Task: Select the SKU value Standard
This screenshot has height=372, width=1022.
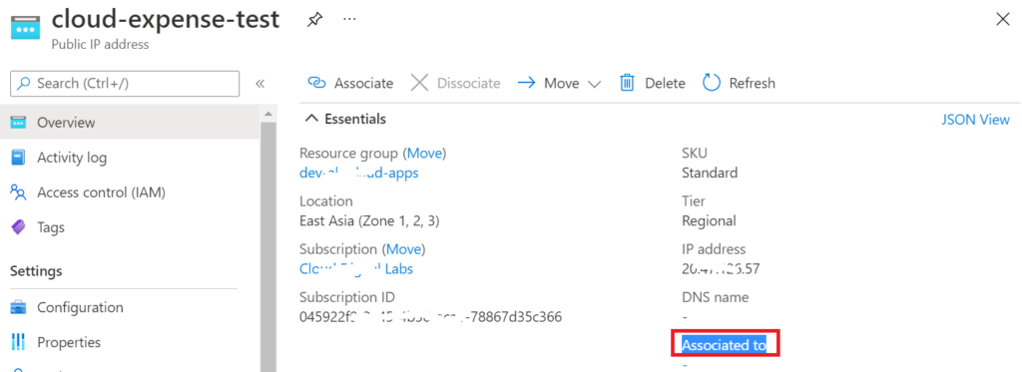Action: [x=710, y=174]
